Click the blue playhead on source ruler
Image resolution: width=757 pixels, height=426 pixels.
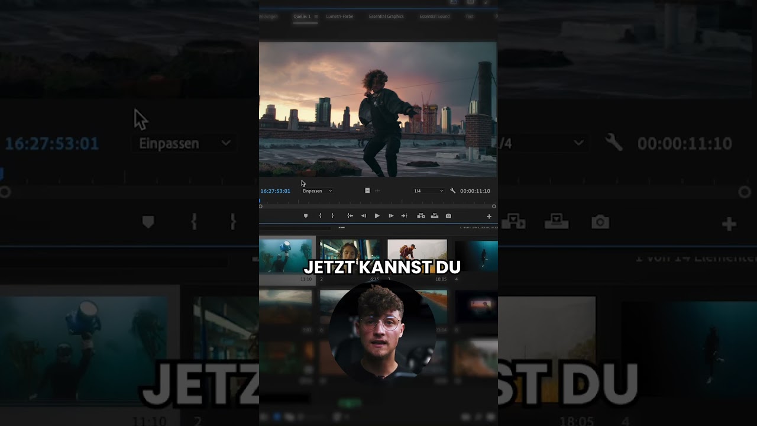[260, 200]
